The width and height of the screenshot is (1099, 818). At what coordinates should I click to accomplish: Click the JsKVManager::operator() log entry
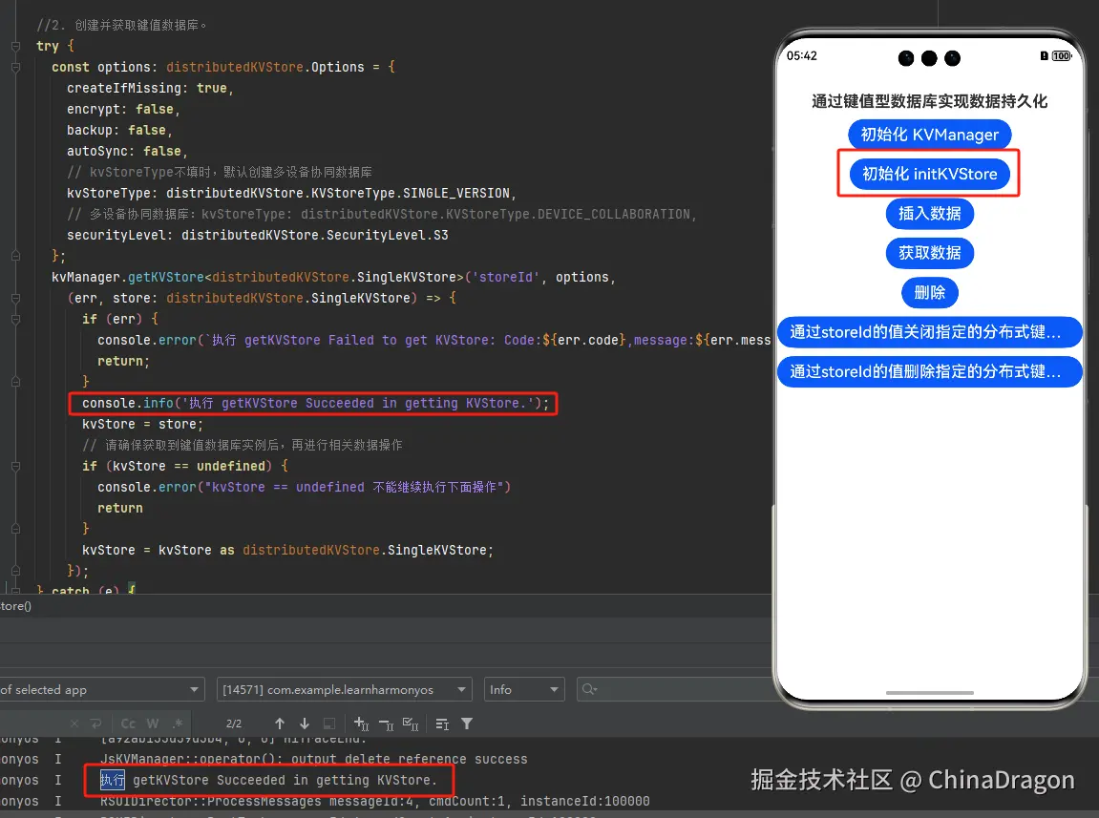point(313,759)
